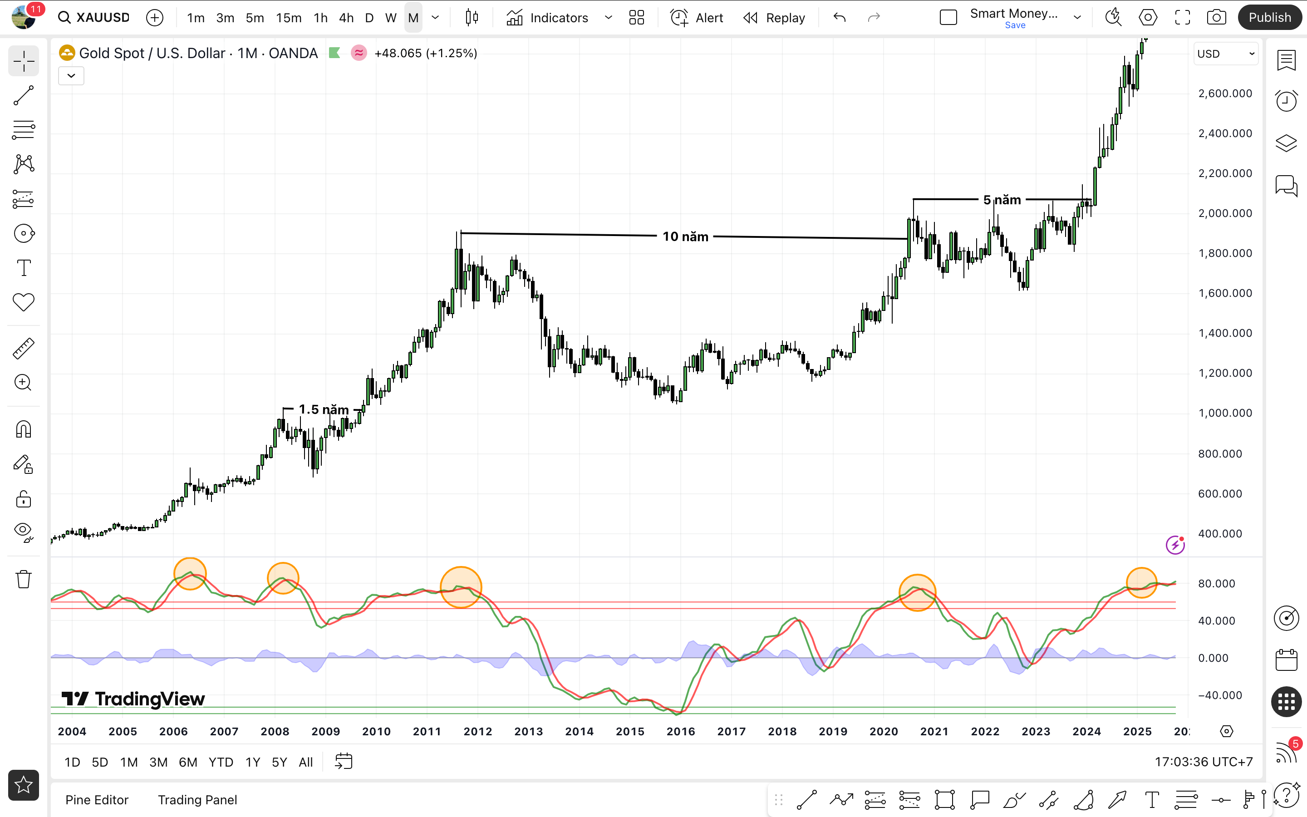The height and width of the screenshot is (817, 1307).
Task: Open the Pine Editor tab
Action: (97, 800)
